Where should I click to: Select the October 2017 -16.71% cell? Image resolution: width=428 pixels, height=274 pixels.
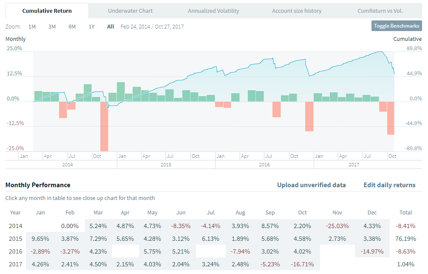pos(302,264)
